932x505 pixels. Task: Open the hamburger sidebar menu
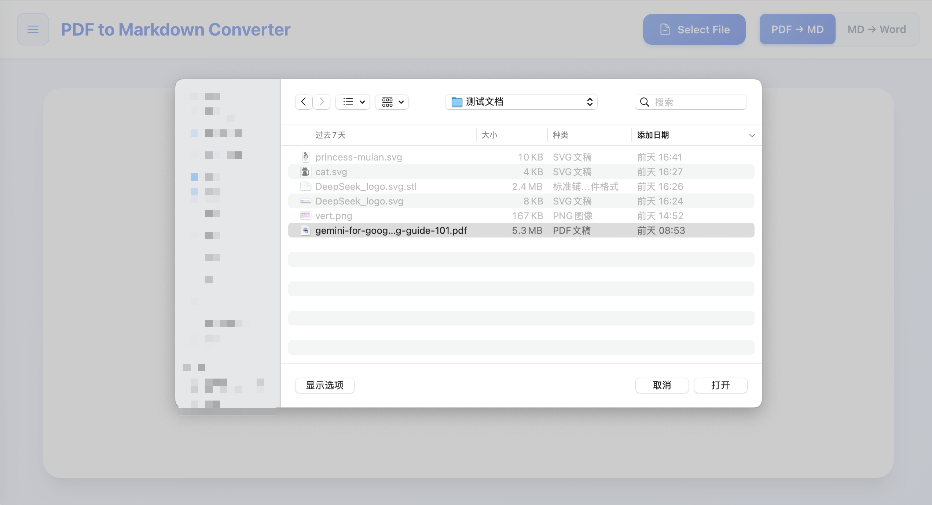(x=33, y=29)
